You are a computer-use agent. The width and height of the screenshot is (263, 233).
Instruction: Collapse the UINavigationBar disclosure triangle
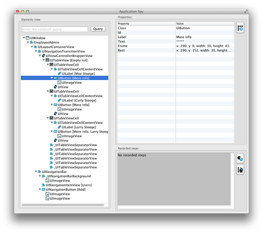[x=35, y=172]
